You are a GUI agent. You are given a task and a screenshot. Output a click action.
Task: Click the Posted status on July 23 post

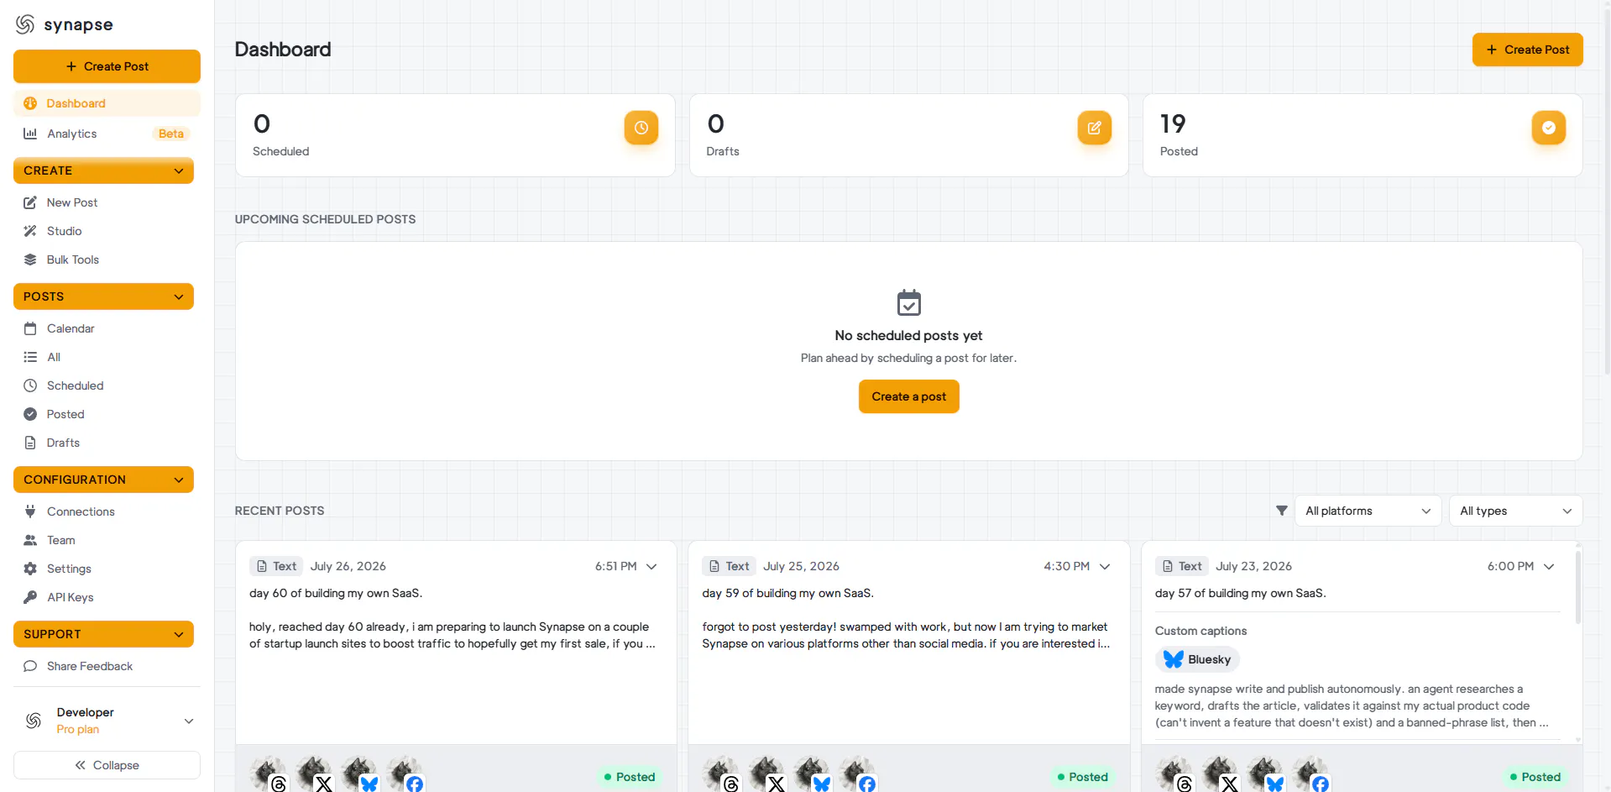(x=1535, y=777)
